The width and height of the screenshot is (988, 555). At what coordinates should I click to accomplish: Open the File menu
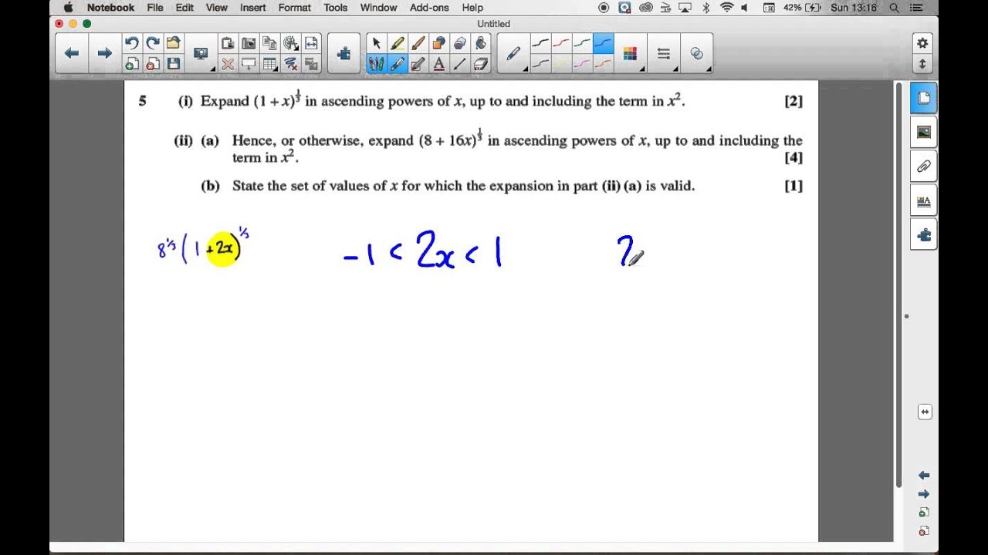point(155,8)
